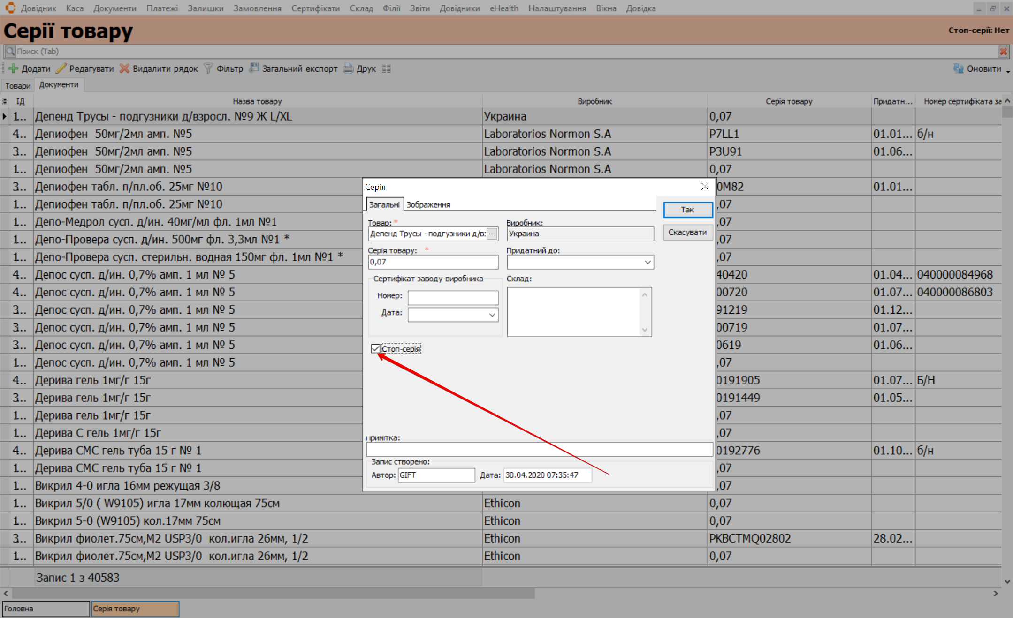Click the Друк printer icon
The height and width of the screenshot is (618, 1013).
(x=348, y=68)
